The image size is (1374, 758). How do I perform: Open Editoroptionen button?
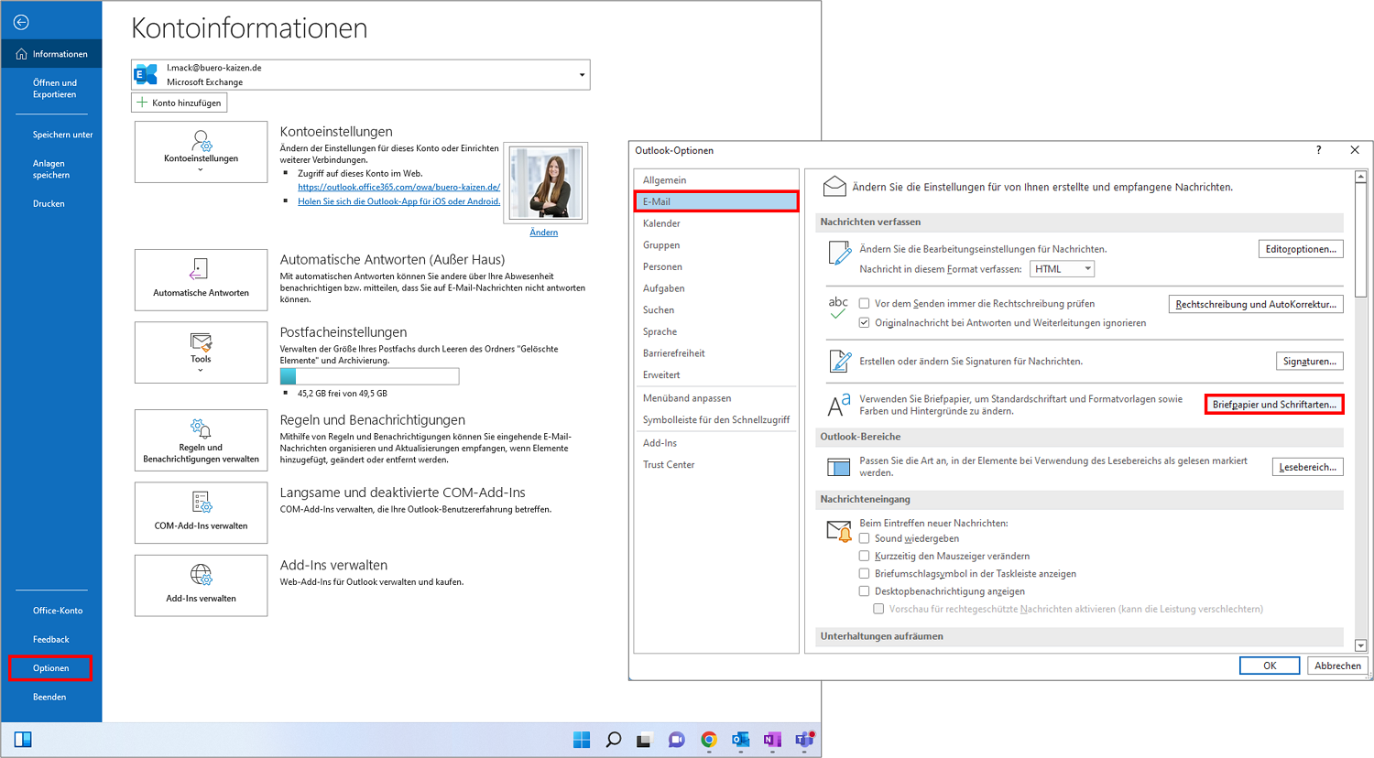1301,249
